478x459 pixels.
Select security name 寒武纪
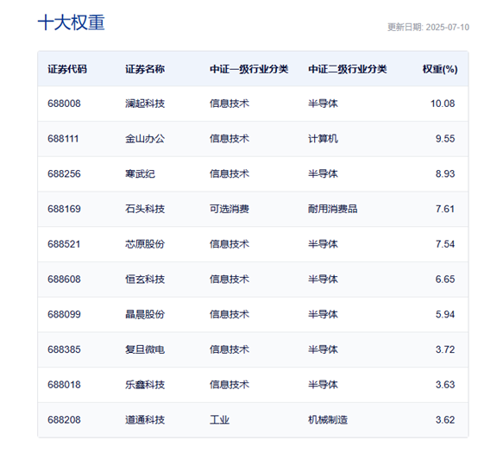(x=141, y=173)
